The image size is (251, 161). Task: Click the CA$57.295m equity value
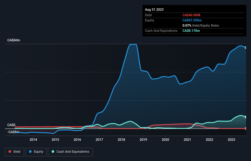point(192,20)
